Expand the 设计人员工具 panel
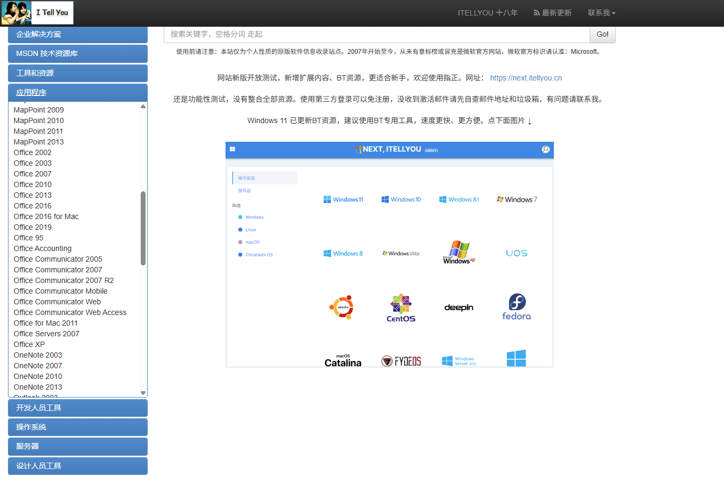The image size is (724, 485). tap(78, 466)
